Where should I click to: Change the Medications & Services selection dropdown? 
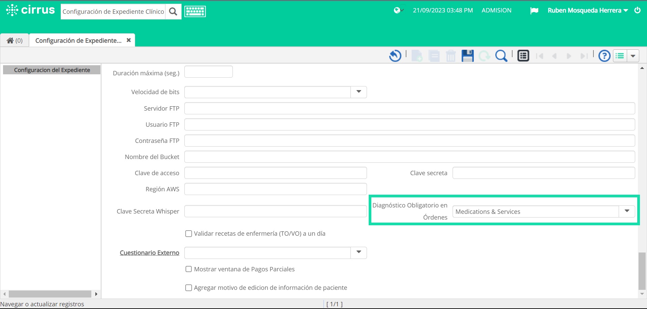coord(627,211)
